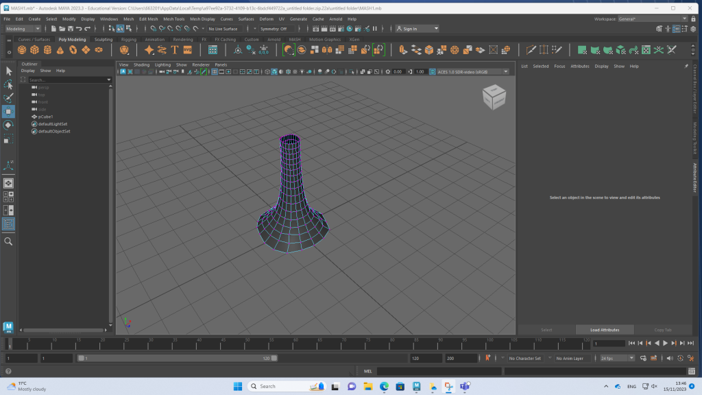Switch to the MASH shelf tab
Viewport: 702px width, 395px height.
[295, 39]
